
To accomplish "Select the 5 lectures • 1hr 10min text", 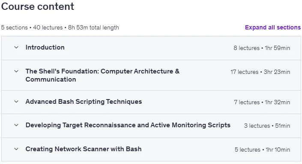I will [x=262, y=149].
